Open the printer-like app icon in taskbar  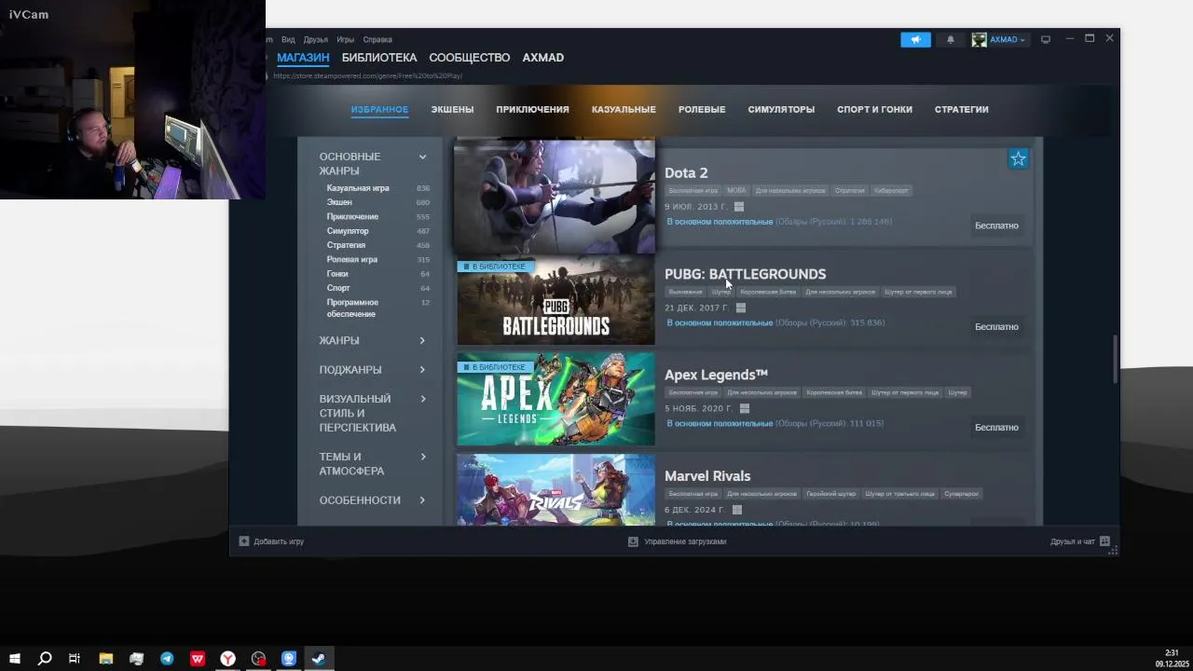coord(137,658)
